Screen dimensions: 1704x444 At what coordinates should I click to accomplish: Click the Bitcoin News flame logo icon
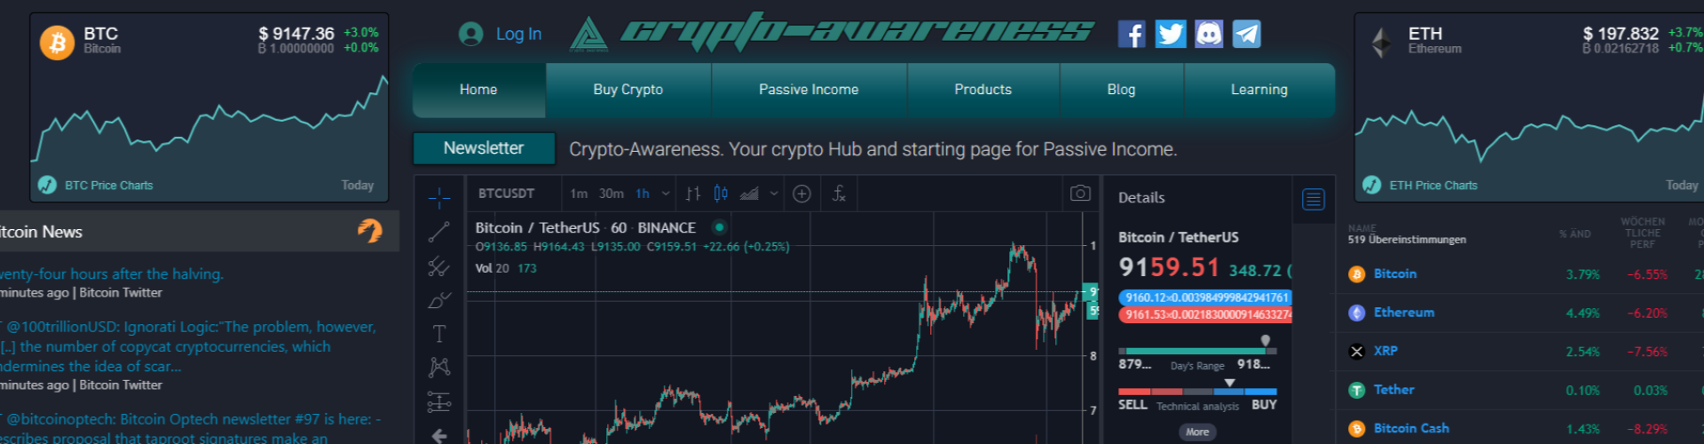(370, 231)
